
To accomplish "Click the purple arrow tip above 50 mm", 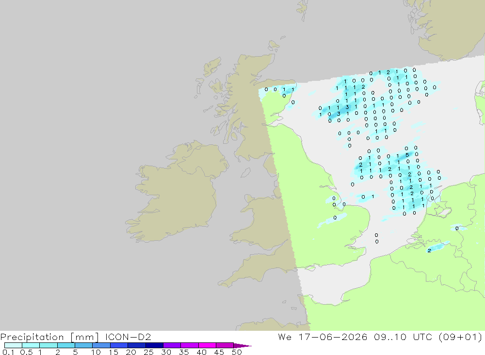I will pyautogui.click(x=242, y=345).
